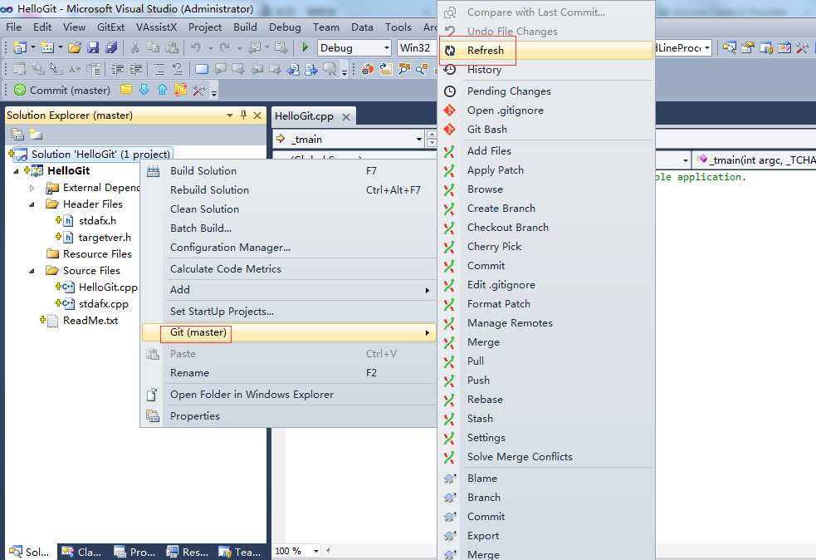Choose Cherry Pick menu item
This screenshot has width=816, height=560.
546,247
